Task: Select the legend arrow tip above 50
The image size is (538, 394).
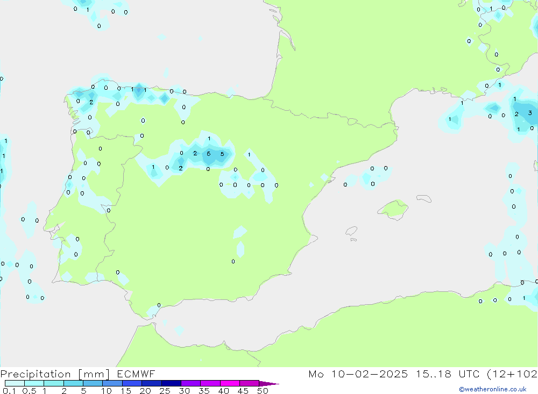Action: pyautogui.click(x=268, y=383)
